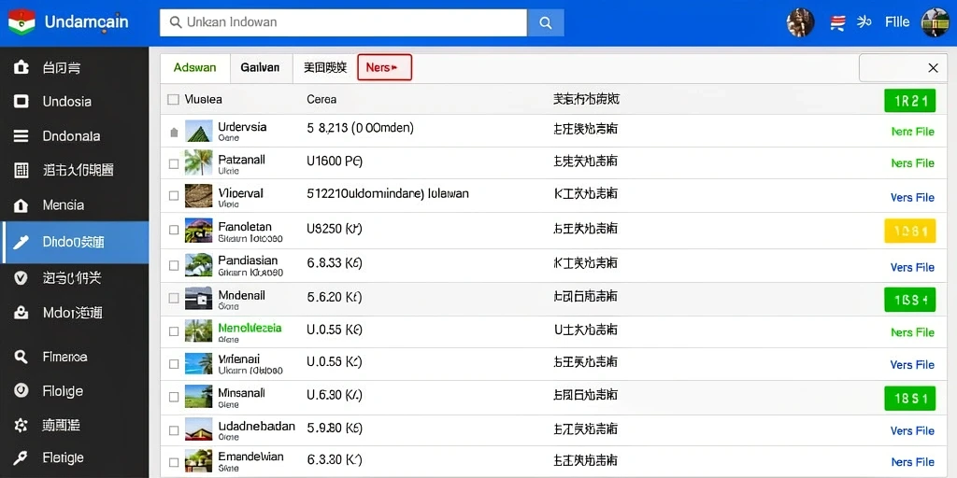Image resolution: width=957 pixels, height=478 pixels.
Task: Toggle the Mueiea header select-all checkbox
Action: (x=173, y=99)
